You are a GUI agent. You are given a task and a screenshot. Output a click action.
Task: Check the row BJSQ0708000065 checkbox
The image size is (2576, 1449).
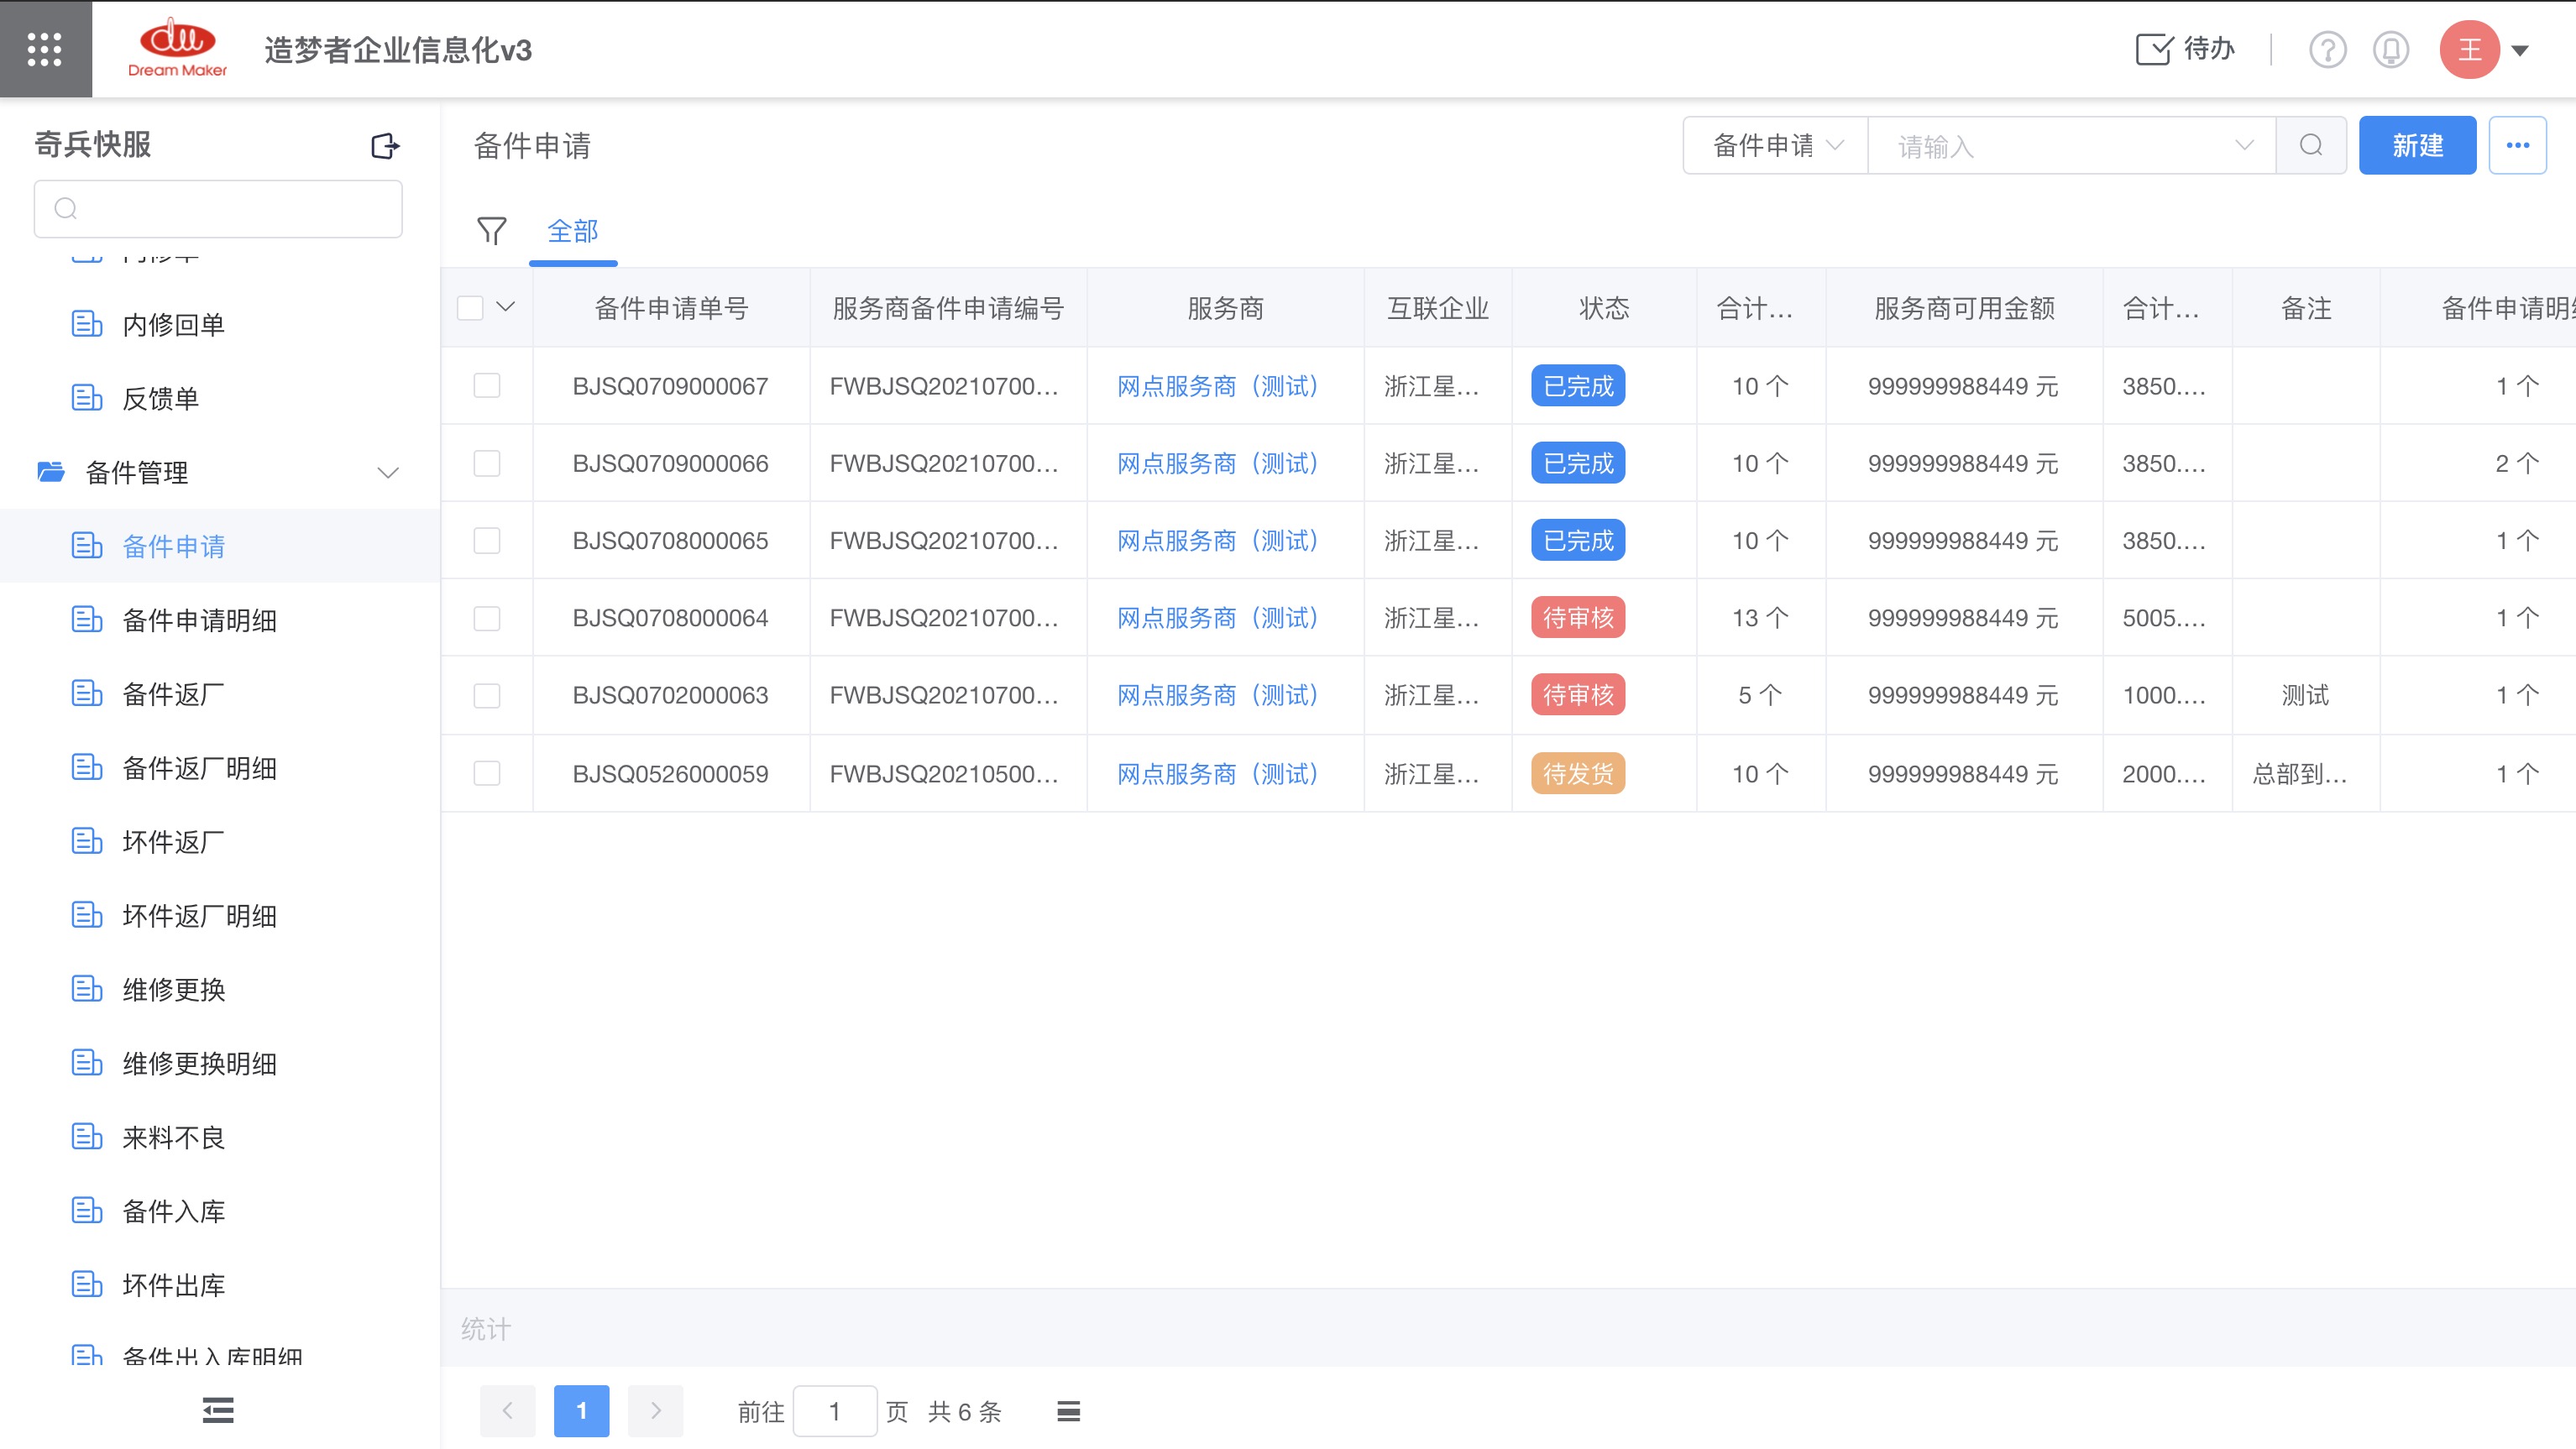487,540
